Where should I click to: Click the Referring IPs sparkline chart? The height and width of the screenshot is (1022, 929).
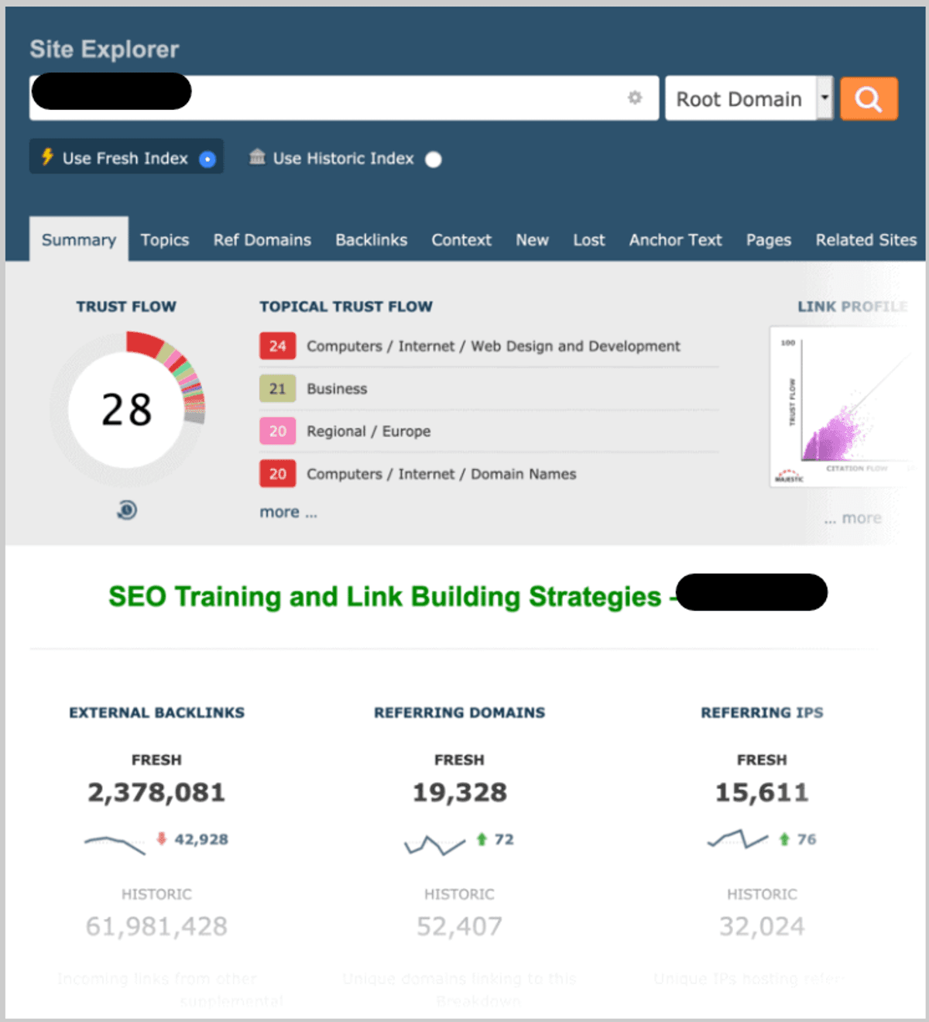coord(738,839)
